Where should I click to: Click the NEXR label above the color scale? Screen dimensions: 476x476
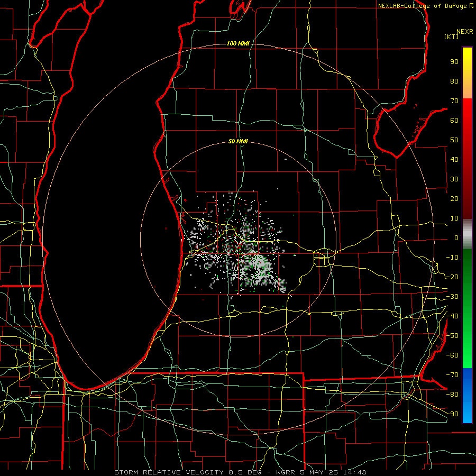point(465,32)
